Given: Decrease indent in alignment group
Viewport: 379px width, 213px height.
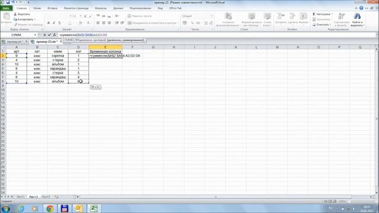Looking at the screenshot, I should click(117, 23).
